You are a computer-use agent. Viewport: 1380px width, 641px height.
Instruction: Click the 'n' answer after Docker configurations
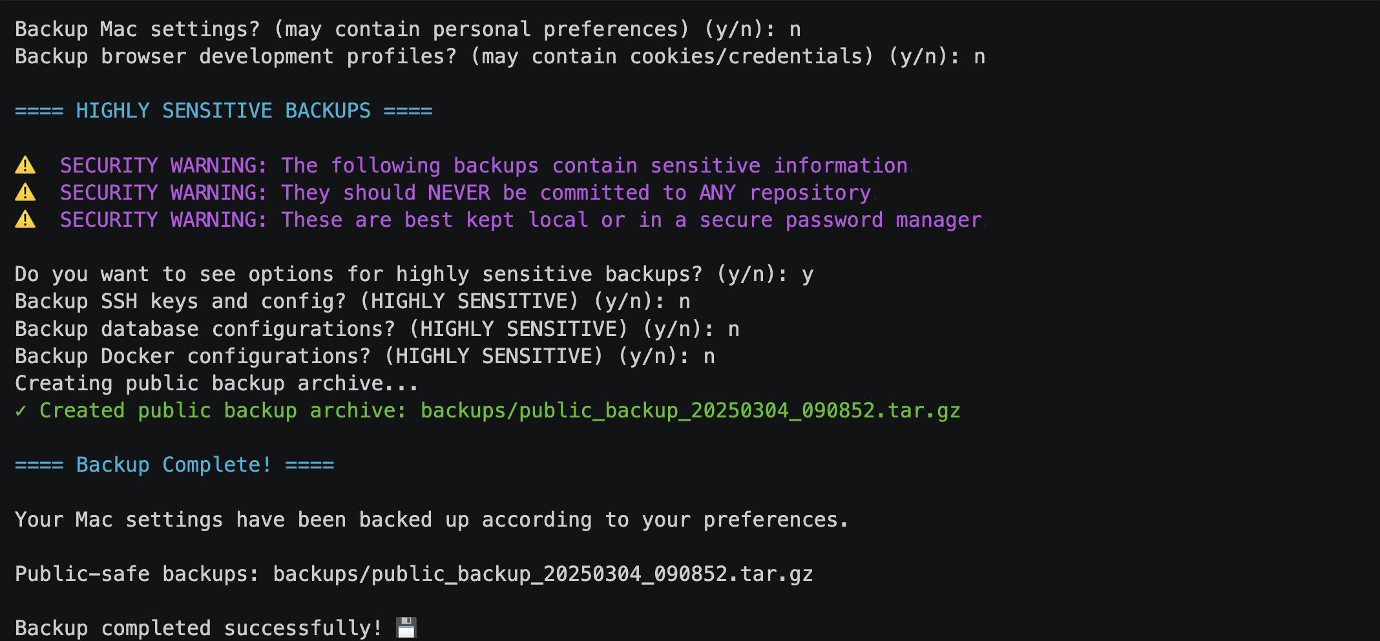coord(709,357)
